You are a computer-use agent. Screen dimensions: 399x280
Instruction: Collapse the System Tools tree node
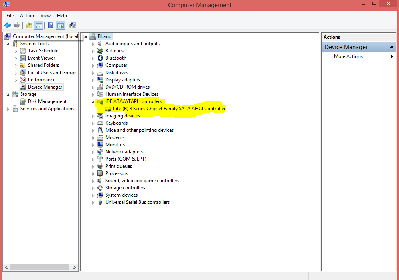pyautogui.click(x=8, y=44)
